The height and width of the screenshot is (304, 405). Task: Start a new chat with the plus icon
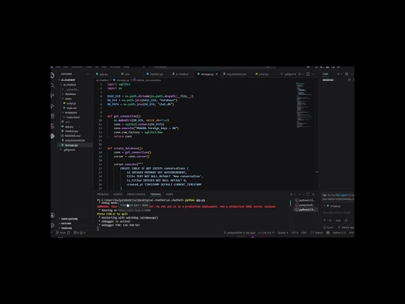[x=338, y=74]
